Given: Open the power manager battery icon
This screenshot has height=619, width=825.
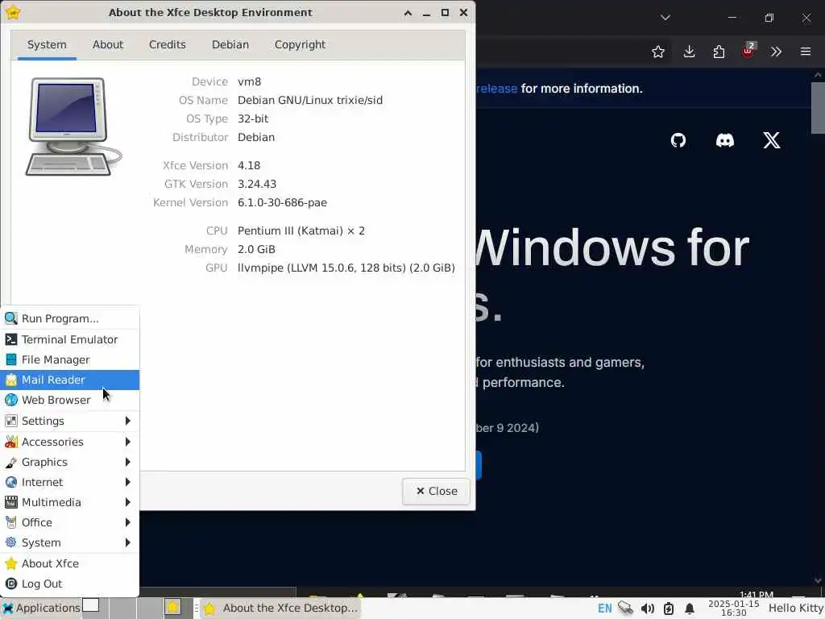Looking at the screenshot, I should pos(668,609).
